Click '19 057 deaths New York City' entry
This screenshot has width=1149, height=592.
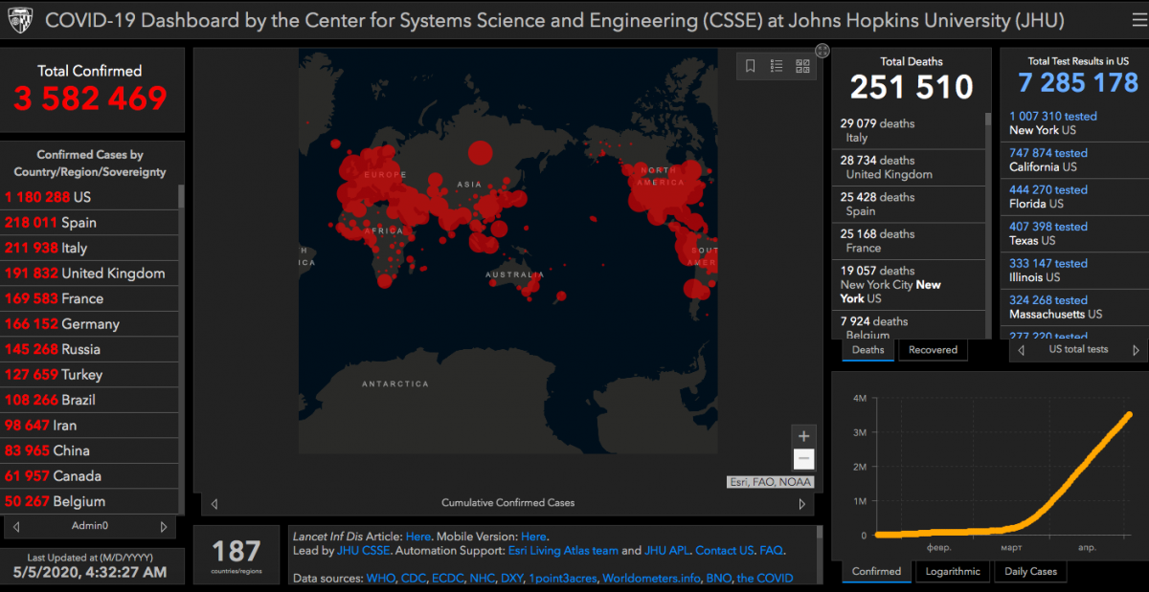tap(909, 284)
